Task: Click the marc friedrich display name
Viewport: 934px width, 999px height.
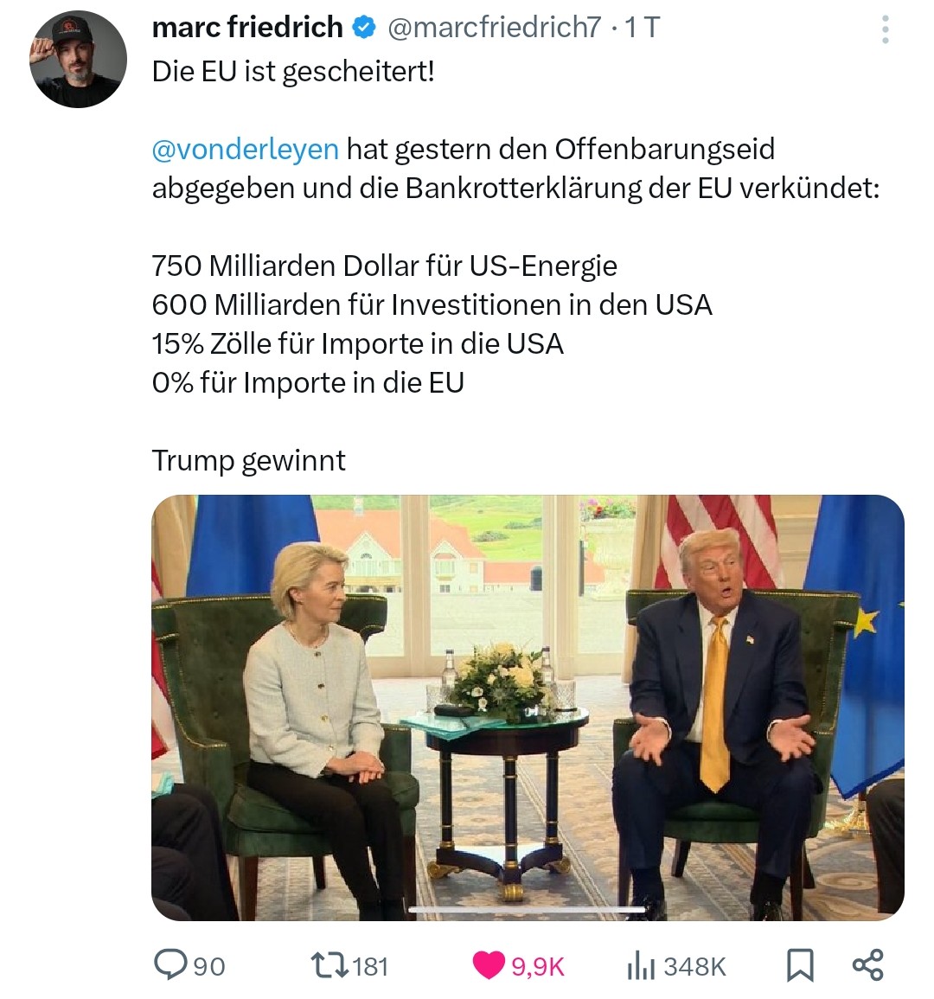Action: [247, 27]
